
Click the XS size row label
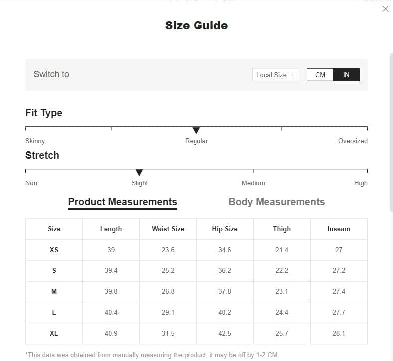[54, 250]
